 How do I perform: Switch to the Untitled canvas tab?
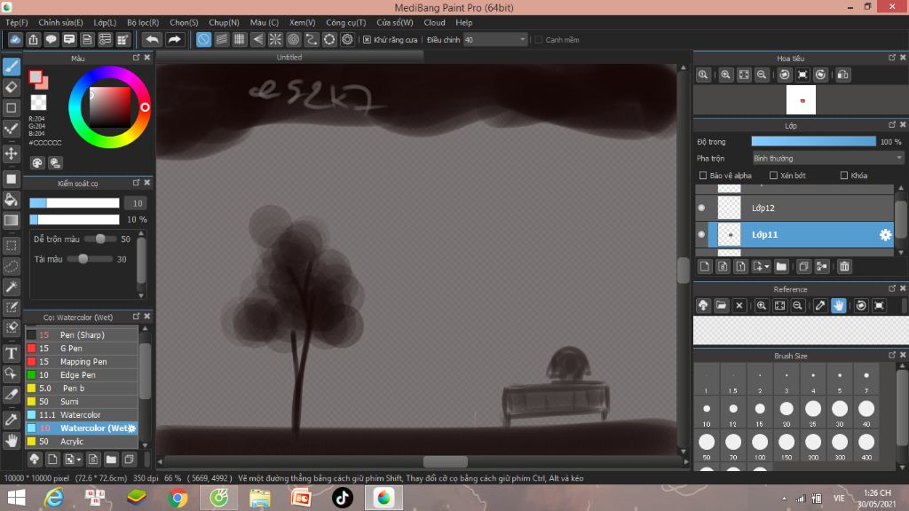tap(289, 58)
